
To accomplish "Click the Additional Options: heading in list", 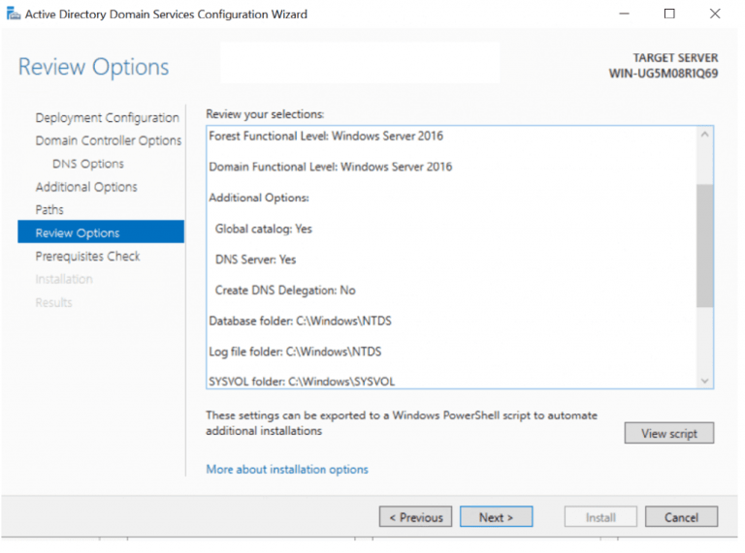I will point(259,198).
